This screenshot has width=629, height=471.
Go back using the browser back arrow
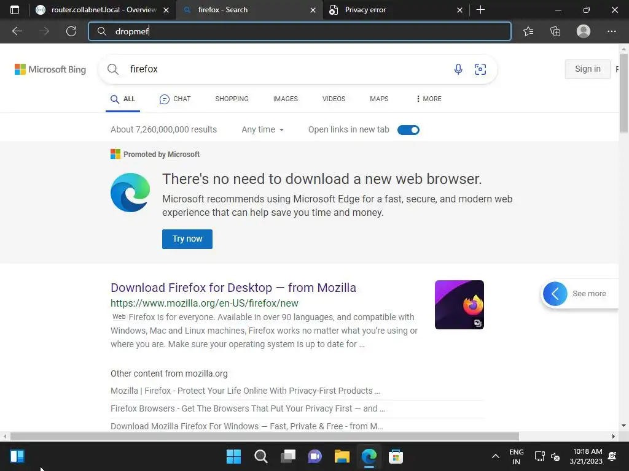[17, 31]
